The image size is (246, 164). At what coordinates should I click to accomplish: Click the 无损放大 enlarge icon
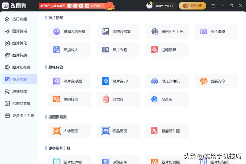click(x=56, y=50)
